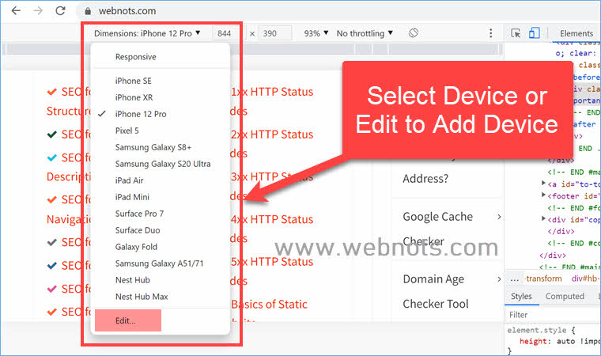Click the site lock icon
This screenshot has width=601, height=356.
point(88,11)
